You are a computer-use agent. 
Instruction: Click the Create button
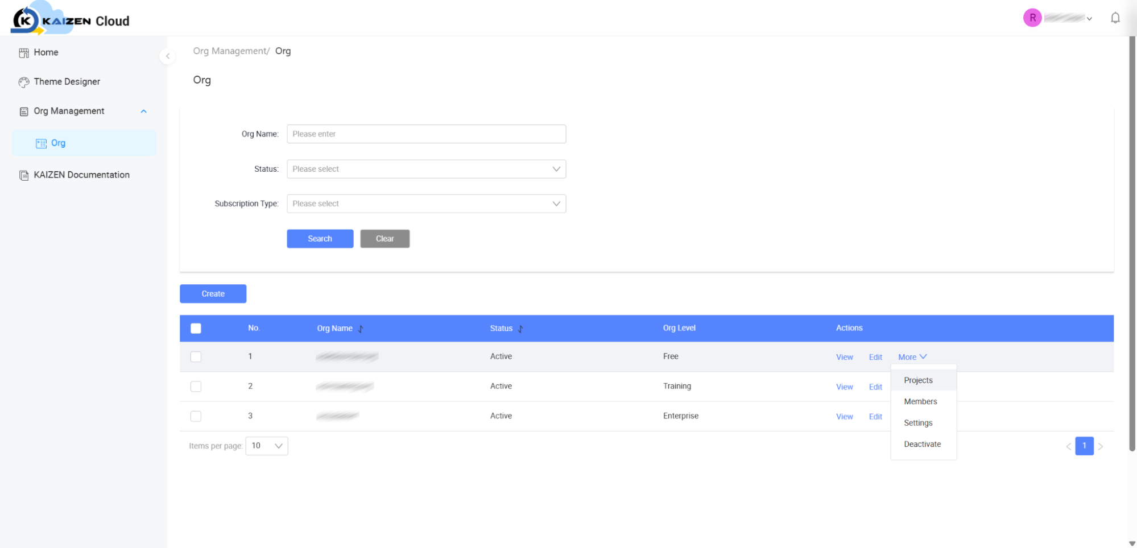coord(213,294)
